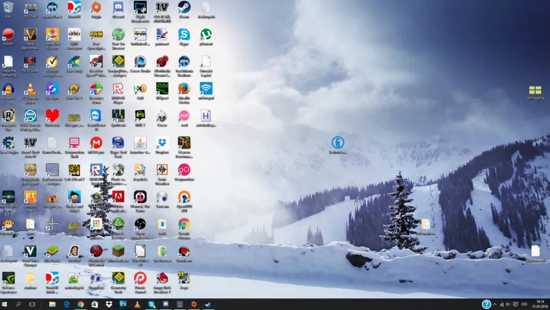
Task: Open Minecraft.exe desktop icon
Action: point(118,254)
